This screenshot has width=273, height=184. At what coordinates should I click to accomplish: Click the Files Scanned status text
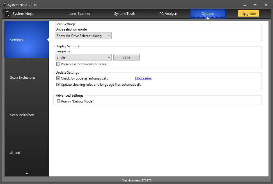(x=136, y=180)
